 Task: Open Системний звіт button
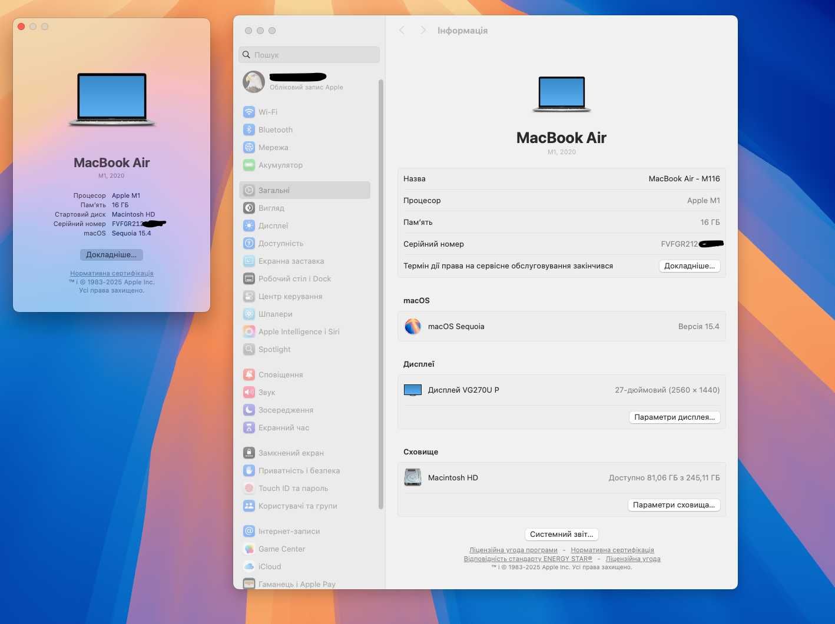tap(562, 535)
